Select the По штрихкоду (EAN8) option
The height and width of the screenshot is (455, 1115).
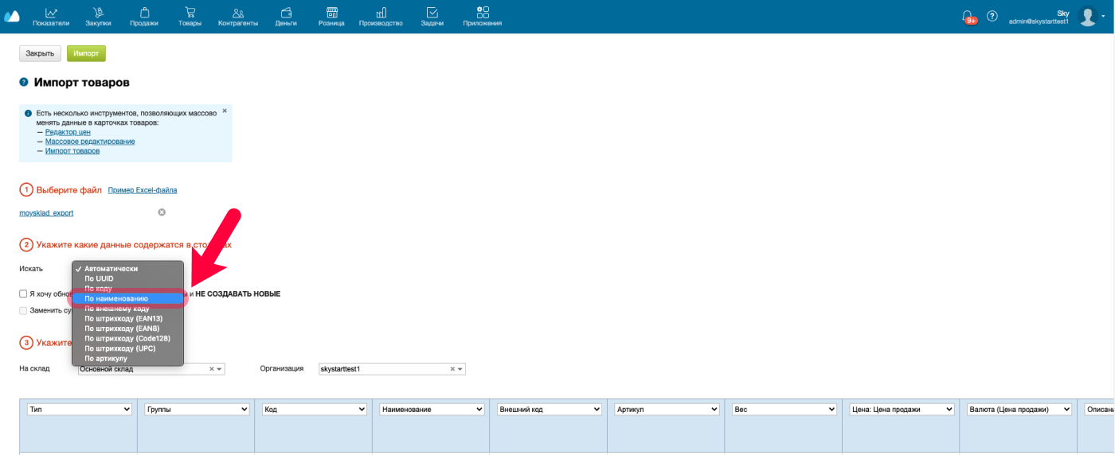(128, 329)
